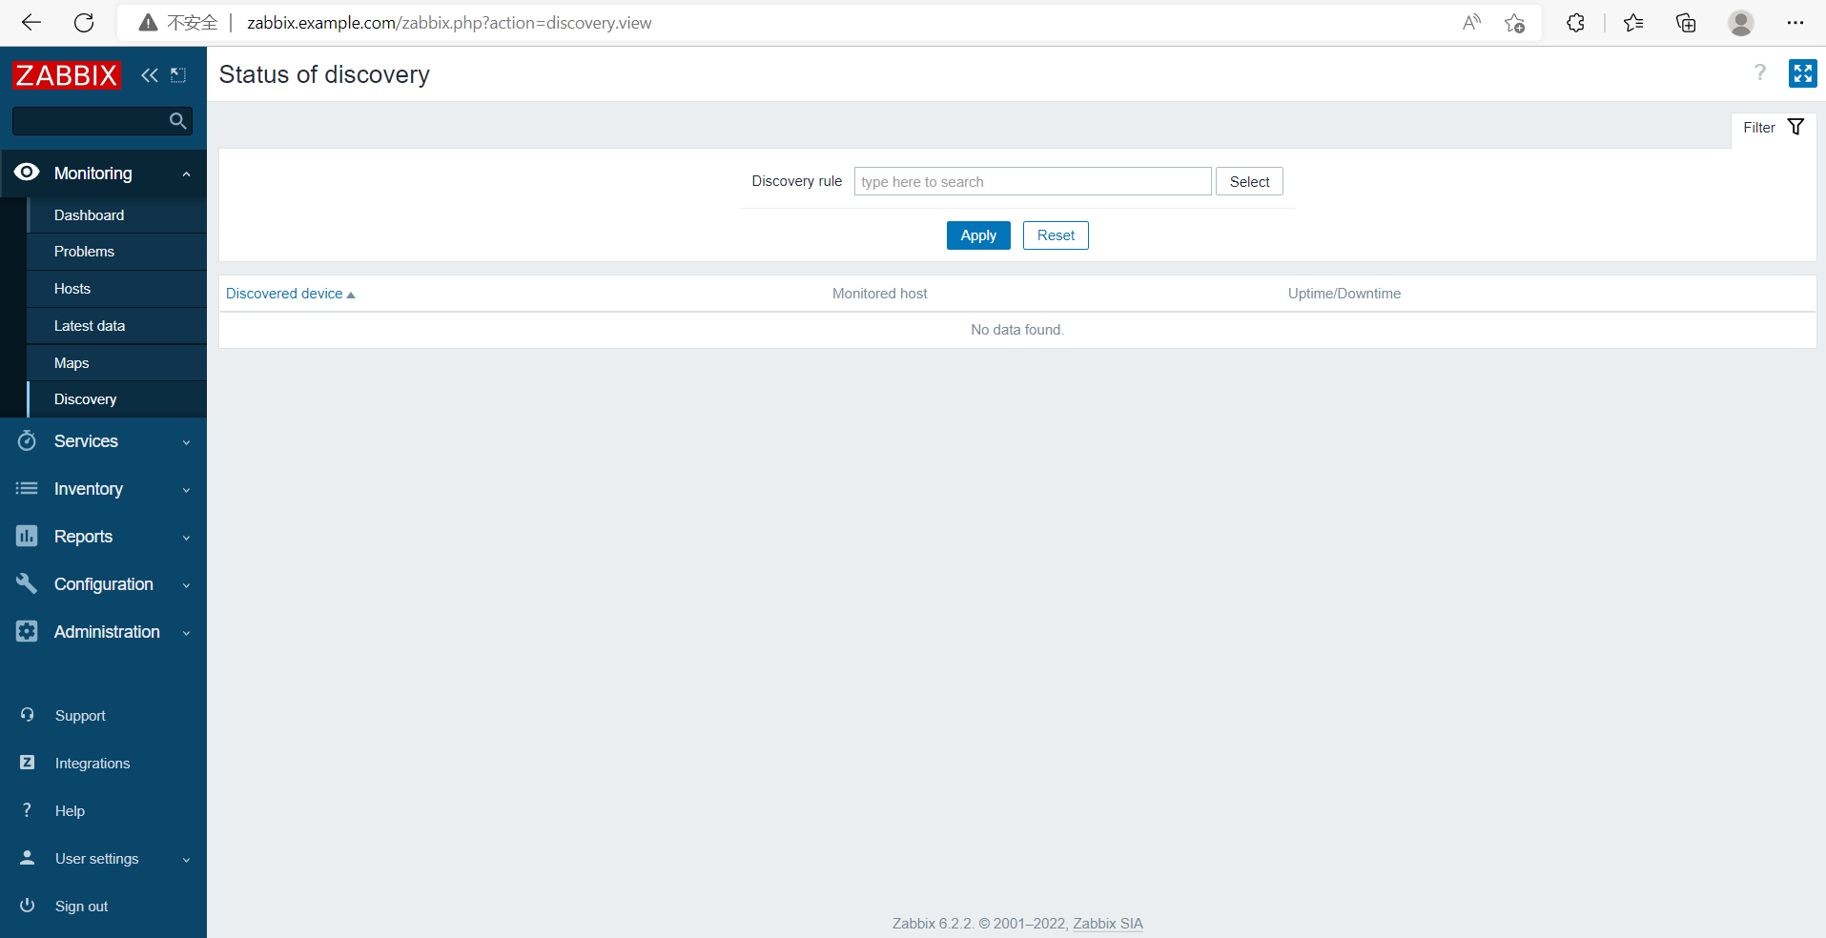1826x938 pixels.
Task: Click the sidebar search magnifier icon
Action: pos(177,121)
